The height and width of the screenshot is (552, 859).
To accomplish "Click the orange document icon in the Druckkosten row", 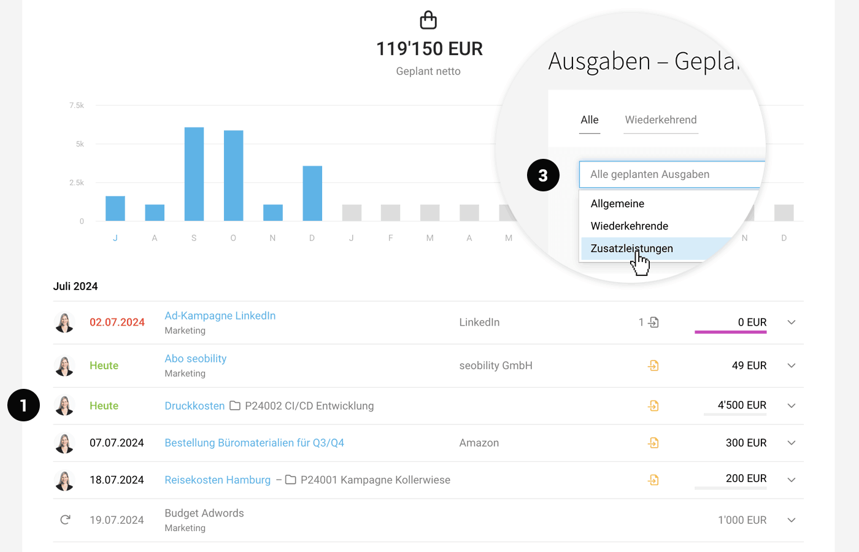I will 653,405.
